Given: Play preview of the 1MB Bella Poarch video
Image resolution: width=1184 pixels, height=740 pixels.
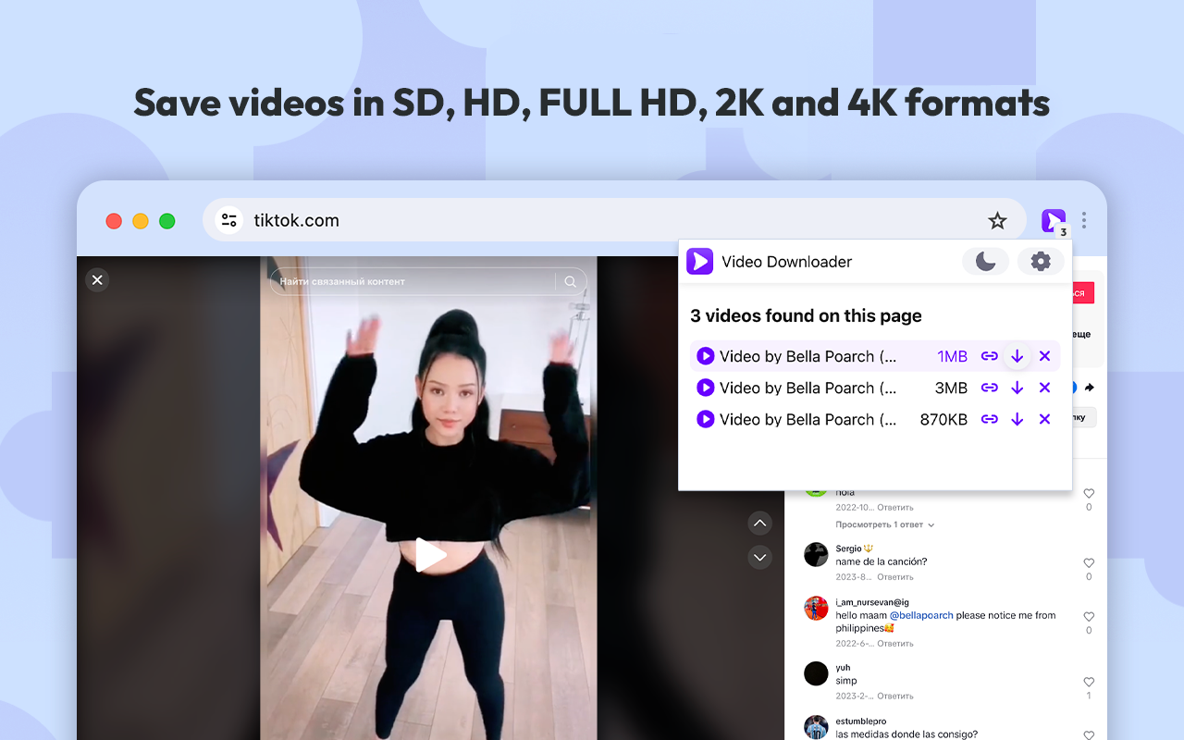Looking at the screenshot, I should [705, 356].
